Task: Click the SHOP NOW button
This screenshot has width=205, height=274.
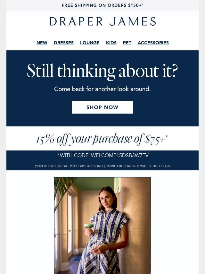Action: 102,107
